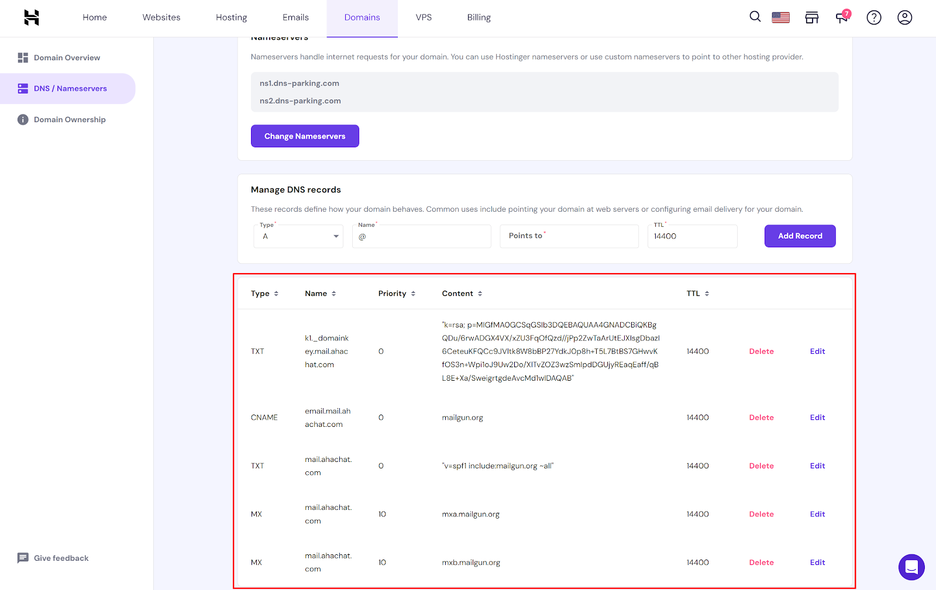Click the Name input field with @

[421, 236]
